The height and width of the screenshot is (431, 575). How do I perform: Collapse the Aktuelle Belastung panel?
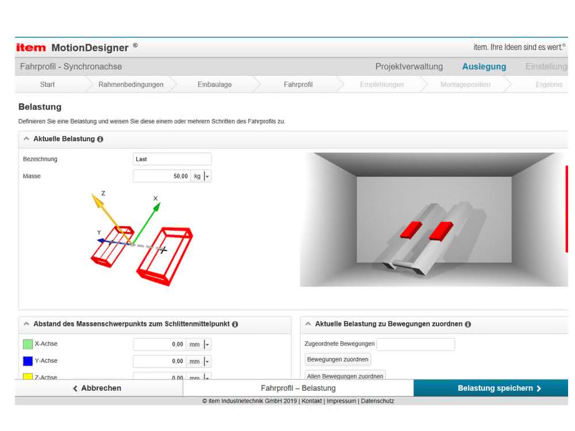click(26, 139)
